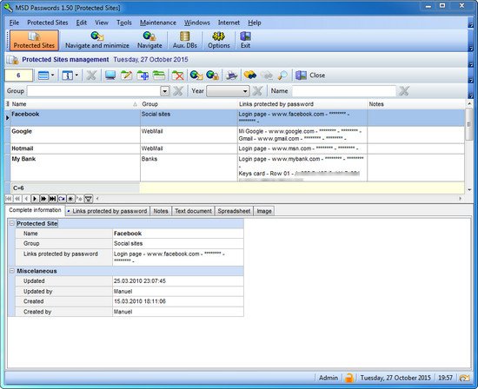Click the padlock icon in status bar
478x389 pixels.
tap(349, 378)
